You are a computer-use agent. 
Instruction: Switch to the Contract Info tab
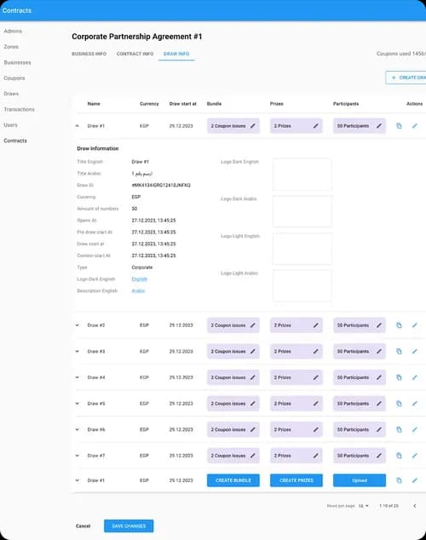[135, 54]
